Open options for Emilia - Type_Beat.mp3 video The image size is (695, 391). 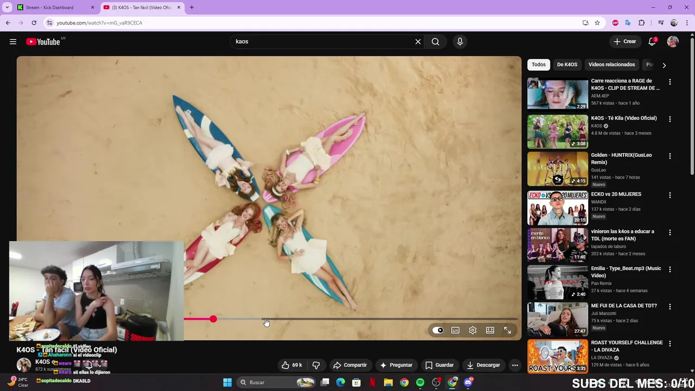[669, 269]
